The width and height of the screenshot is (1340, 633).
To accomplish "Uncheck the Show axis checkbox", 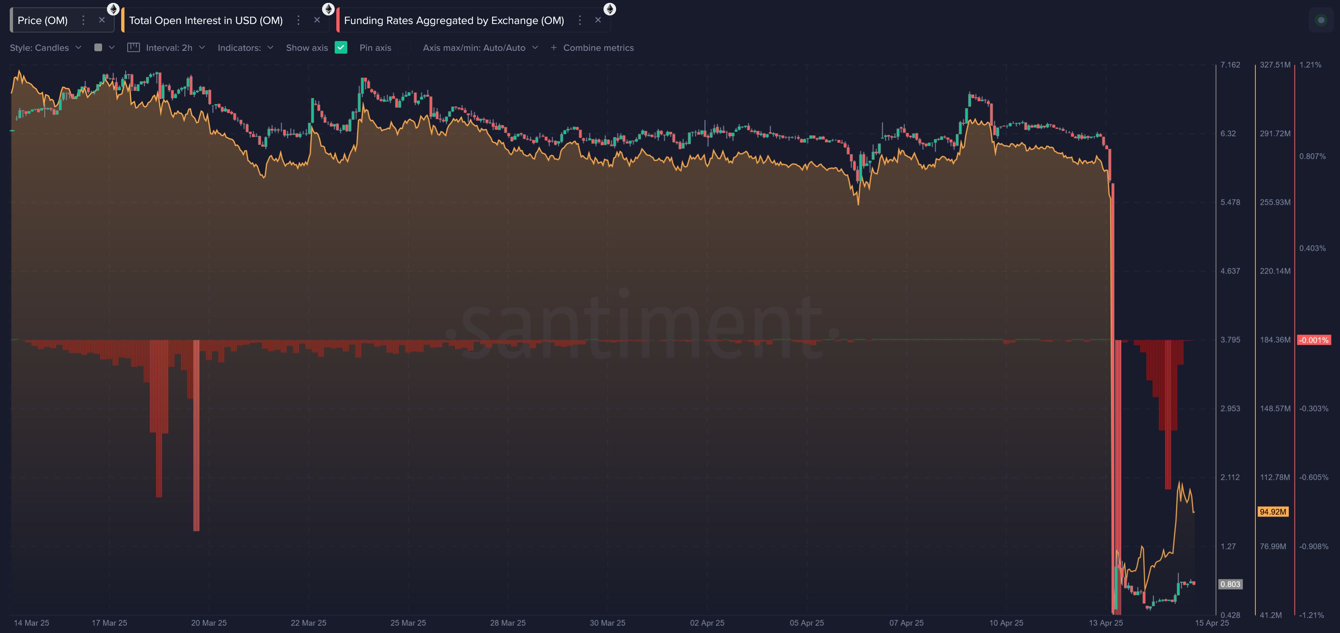I will (341, 47).
